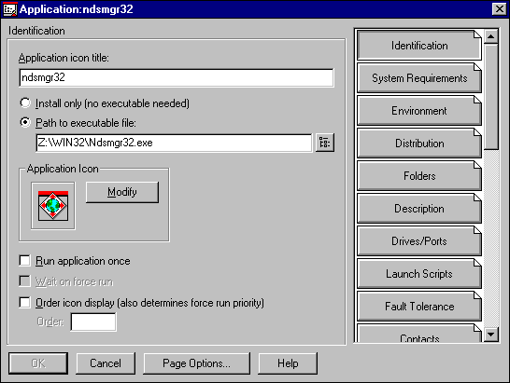Image resolution: width=510 pixels, height=383 pixels.
Task: Go to the Launch Scripts page
Action: (419, 274)
